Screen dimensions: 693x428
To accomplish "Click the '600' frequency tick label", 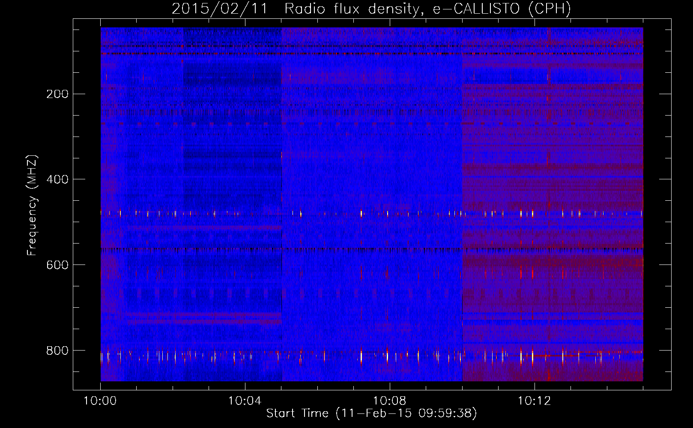I will pos(57,265).
